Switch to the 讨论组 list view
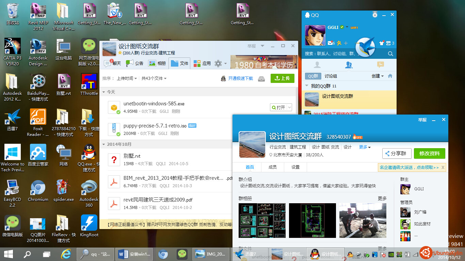The height and width of the screenshot is (261, 465). 331,76
